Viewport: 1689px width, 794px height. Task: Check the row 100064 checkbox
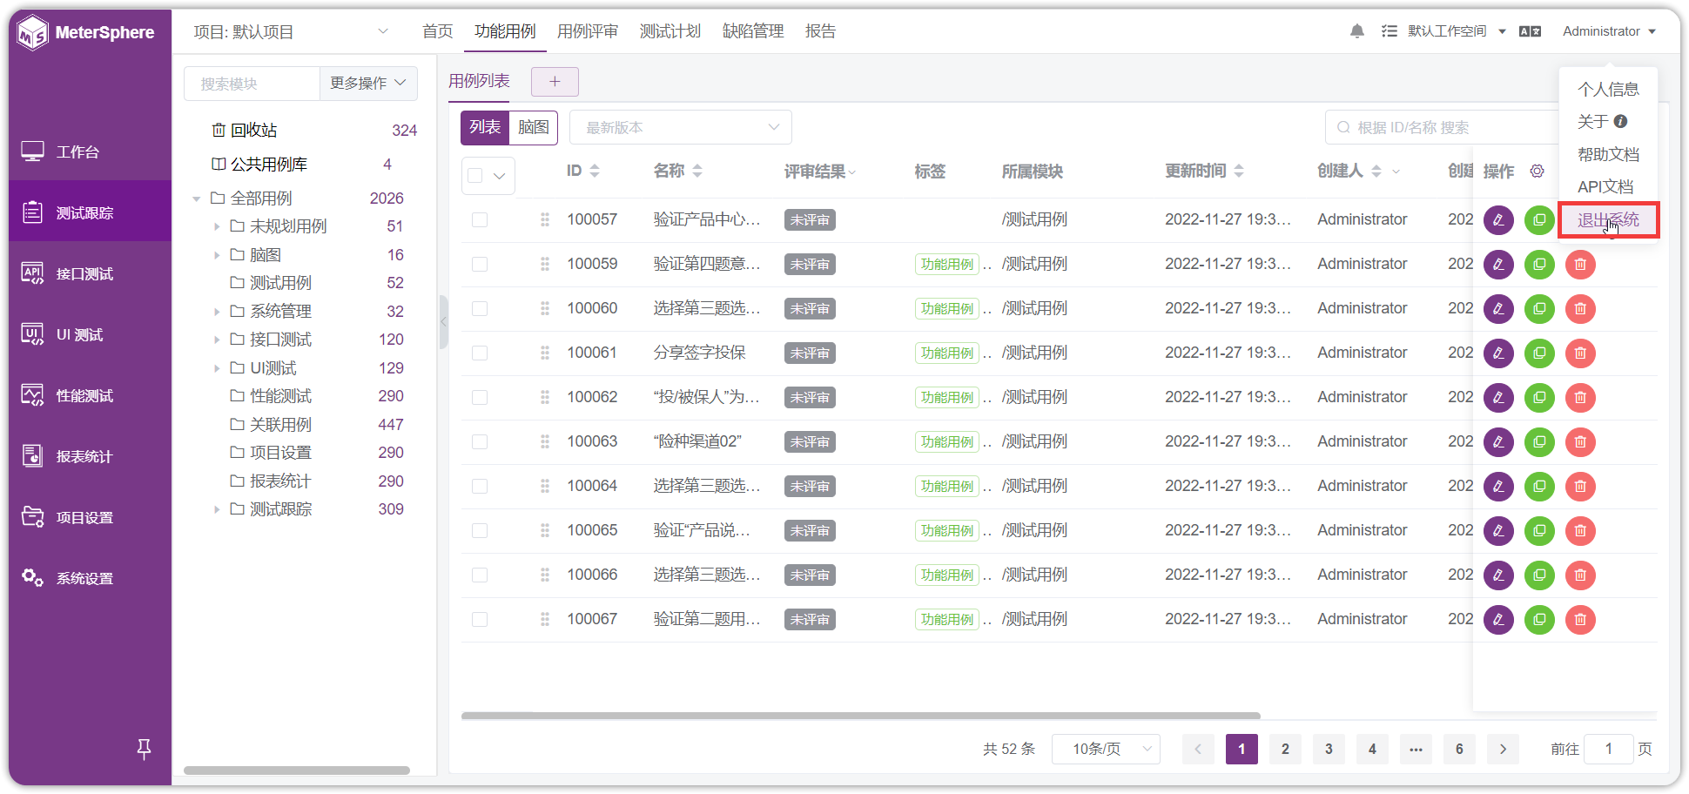(x=480, y=486)
